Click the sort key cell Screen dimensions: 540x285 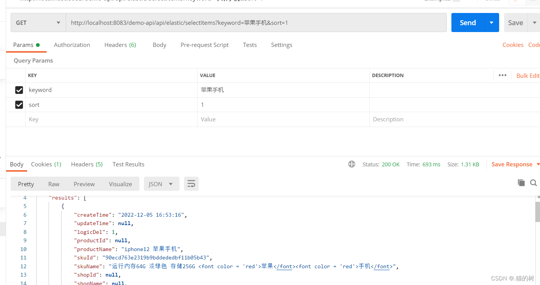(111, 105)
